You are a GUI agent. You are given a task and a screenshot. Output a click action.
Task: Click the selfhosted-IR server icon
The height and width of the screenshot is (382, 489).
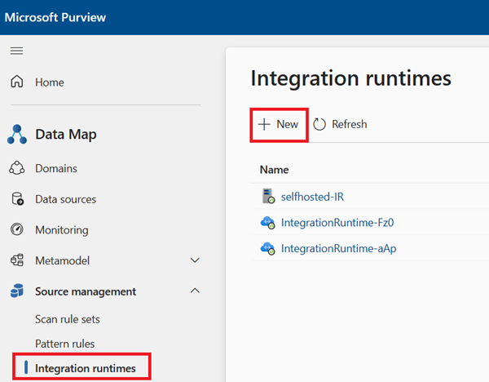(x=268, y=196)
